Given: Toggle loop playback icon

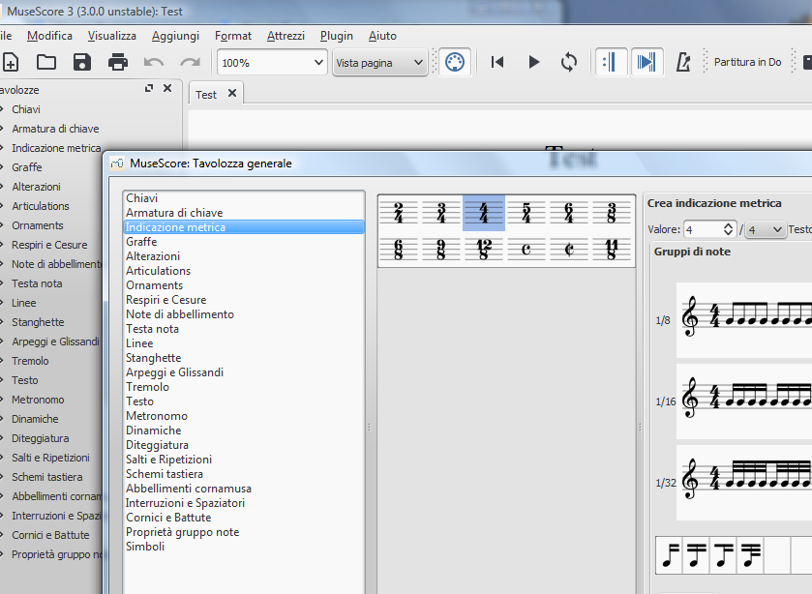Looking at the screenshot, I should 569,62.
